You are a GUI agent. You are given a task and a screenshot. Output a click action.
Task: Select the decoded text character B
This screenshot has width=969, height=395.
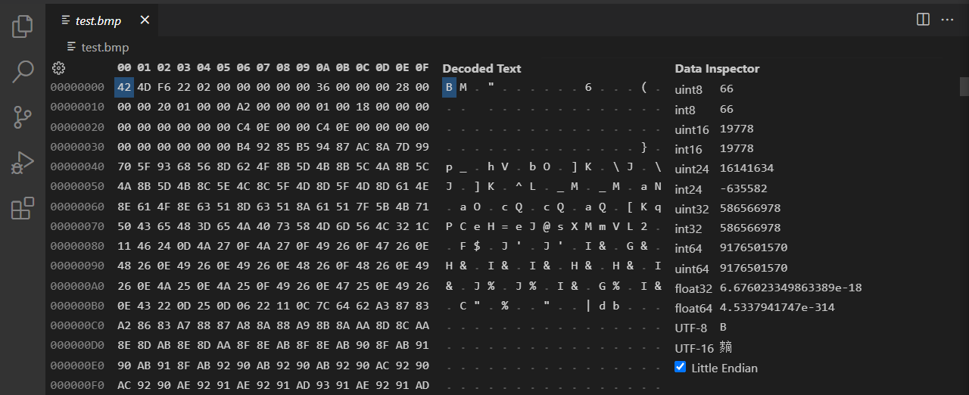click(449, 88)
